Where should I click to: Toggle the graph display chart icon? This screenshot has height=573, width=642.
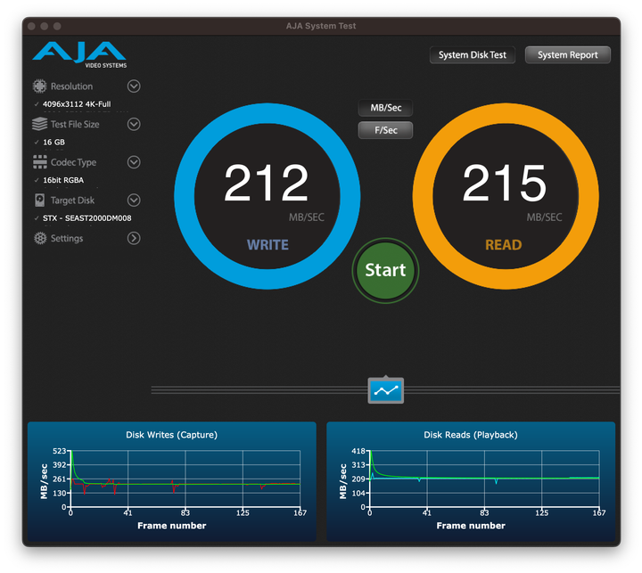tap(385, 390)
